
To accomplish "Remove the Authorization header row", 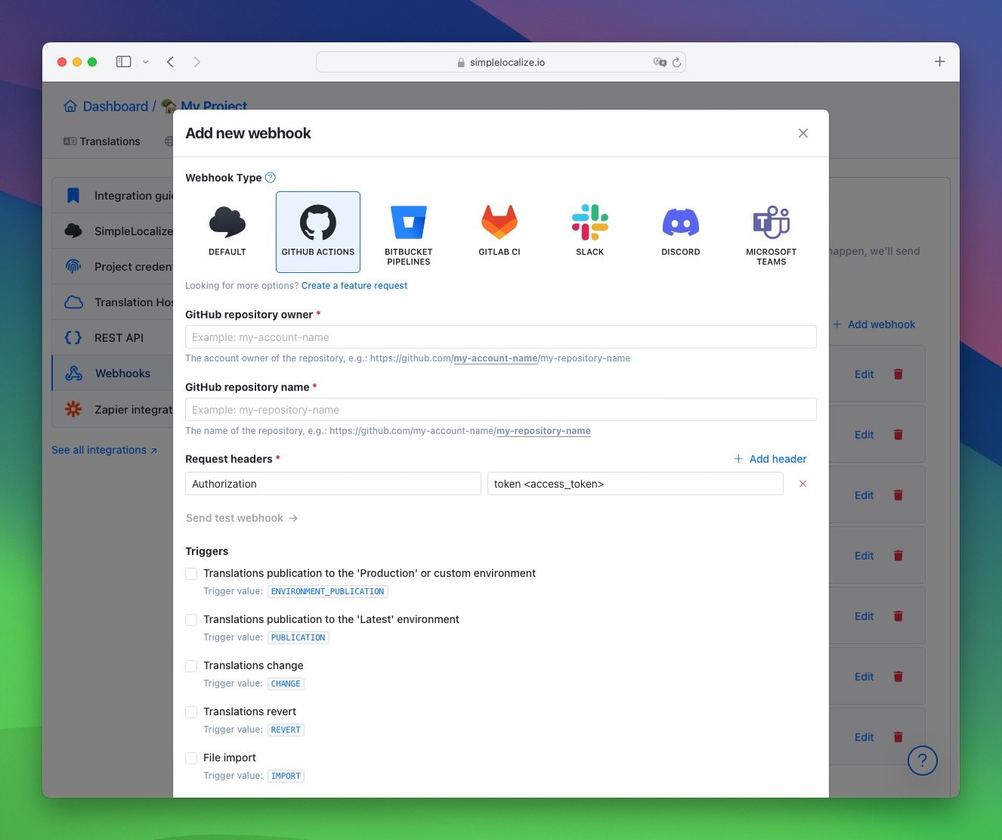I will pos(803,484).
